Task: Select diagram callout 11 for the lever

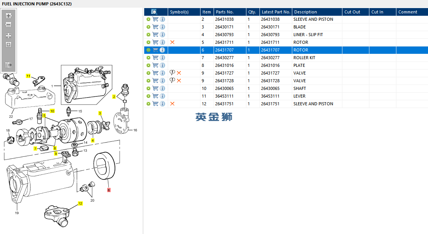Action: (28, 76)
